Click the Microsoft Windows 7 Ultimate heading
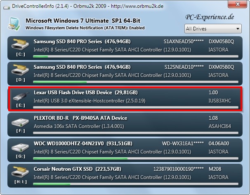 coord(83,21)
